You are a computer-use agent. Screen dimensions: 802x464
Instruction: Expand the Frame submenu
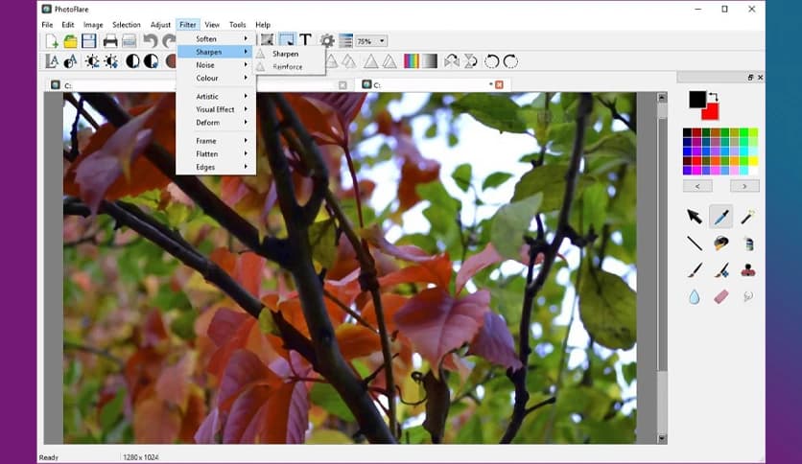216,141
